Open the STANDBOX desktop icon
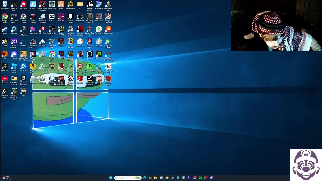 pos(99,18)
